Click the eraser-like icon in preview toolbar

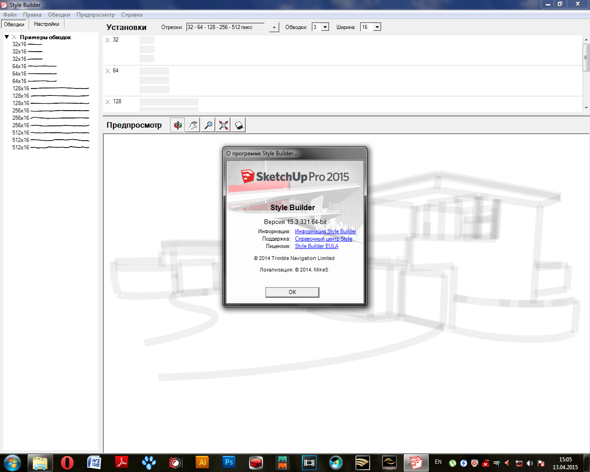tap(238, 125)
